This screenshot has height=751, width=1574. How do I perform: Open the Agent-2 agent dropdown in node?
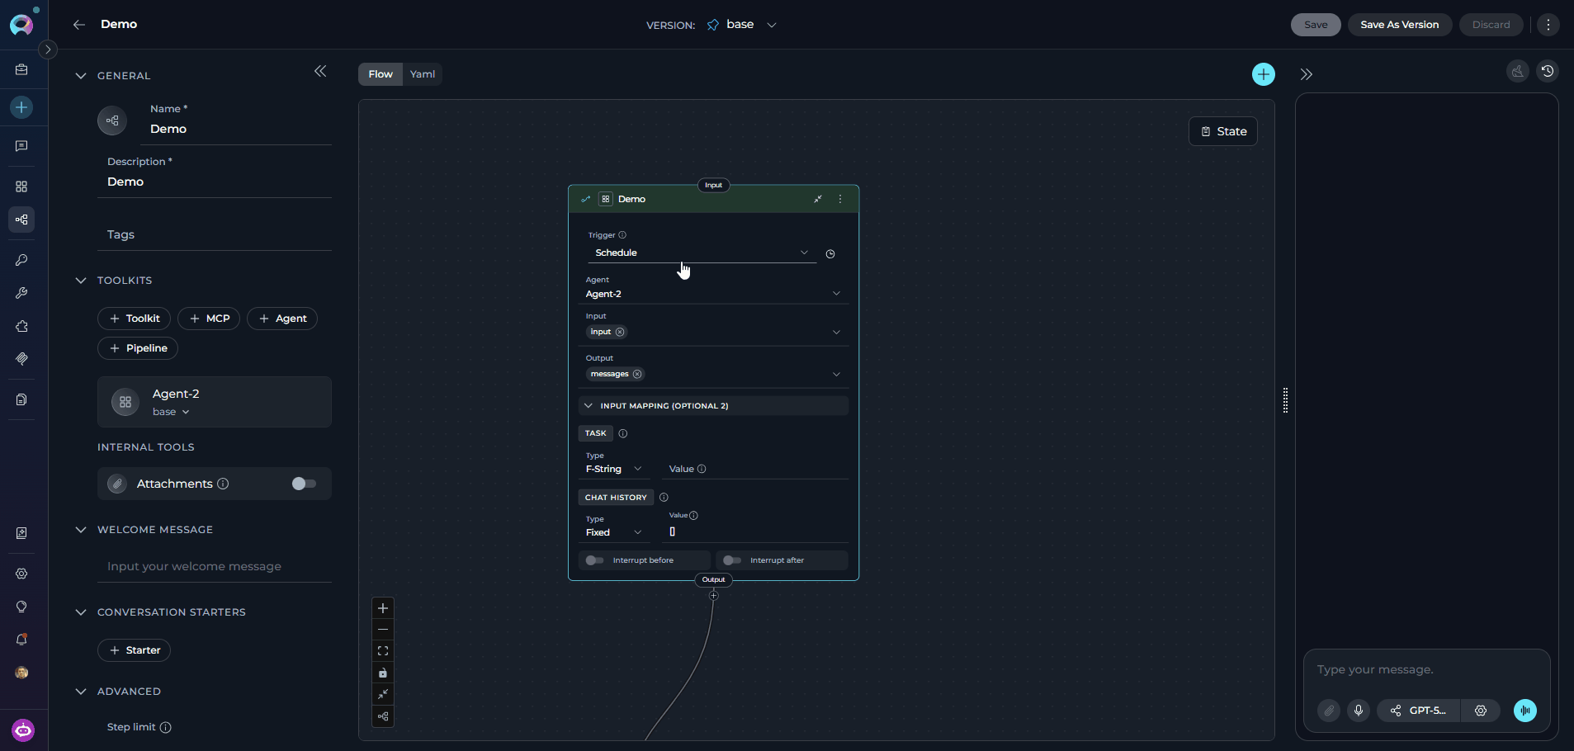(714, 294)
